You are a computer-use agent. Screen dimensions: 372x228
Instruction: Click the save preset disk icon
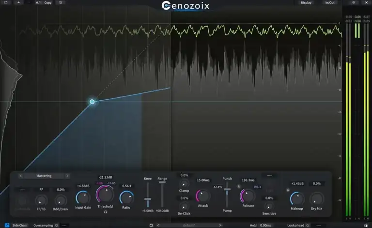coord(151,225)
